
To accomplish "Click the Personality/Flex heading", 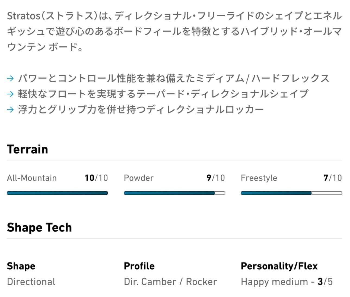I will 279,266.
